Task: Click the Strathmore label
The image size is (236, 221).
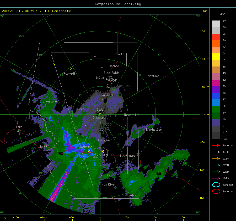Action: pyautogui.click(x=127, y=156)
